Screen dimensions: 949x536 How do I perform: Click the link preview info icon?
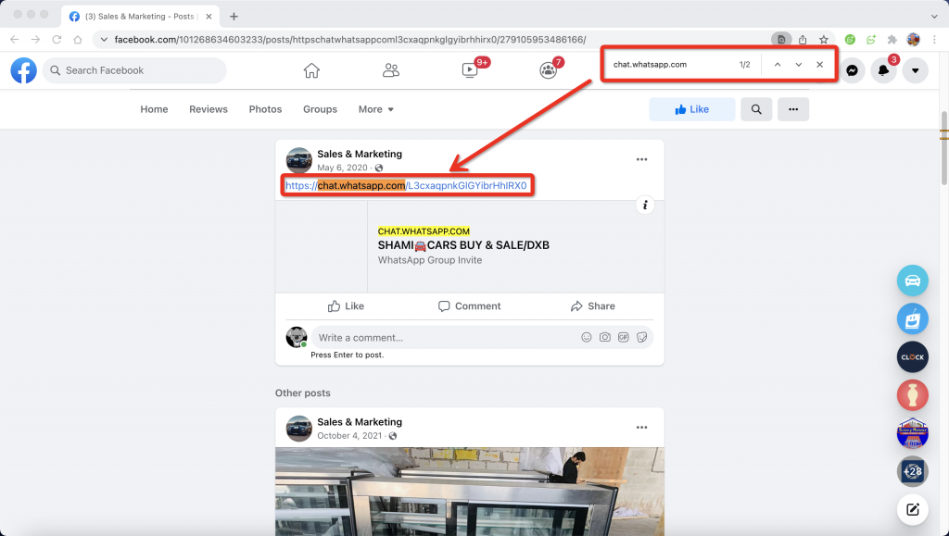click(645, 206)
